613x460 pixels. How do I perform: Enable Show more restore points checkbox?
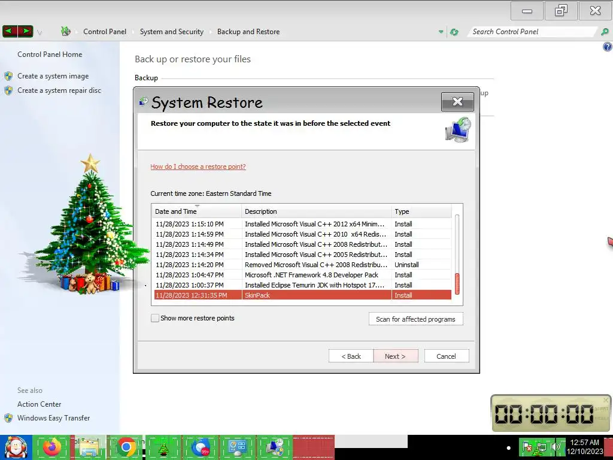tap(155, 318)
